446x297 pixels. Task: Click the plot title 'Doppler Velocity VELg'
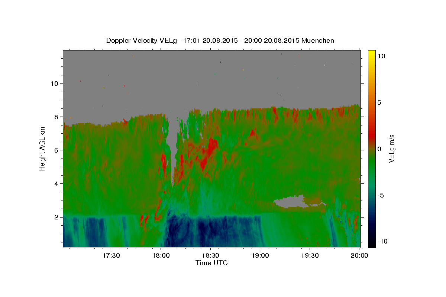pyautogui.click(x=142, y=40)
